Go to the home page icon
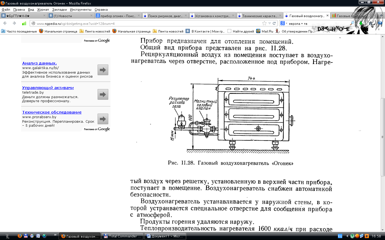385x240 pixels. tap(371, 23)
